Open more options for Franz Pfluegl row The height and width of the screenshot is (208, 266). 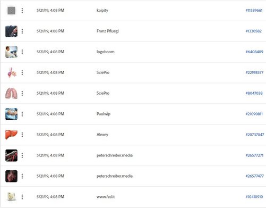(x=22, y=31)
